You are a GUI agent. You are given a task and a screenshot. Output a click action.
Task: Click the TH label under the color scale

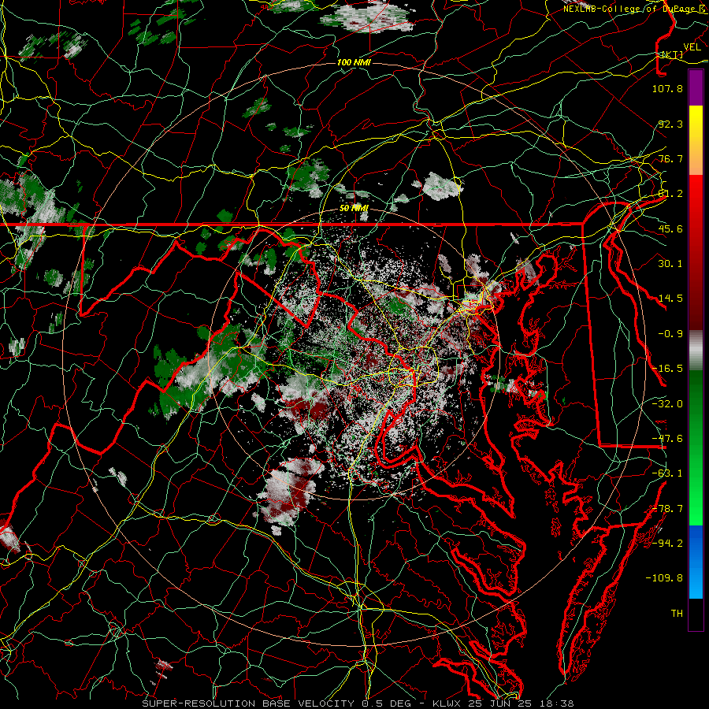(x=677, y=614)
